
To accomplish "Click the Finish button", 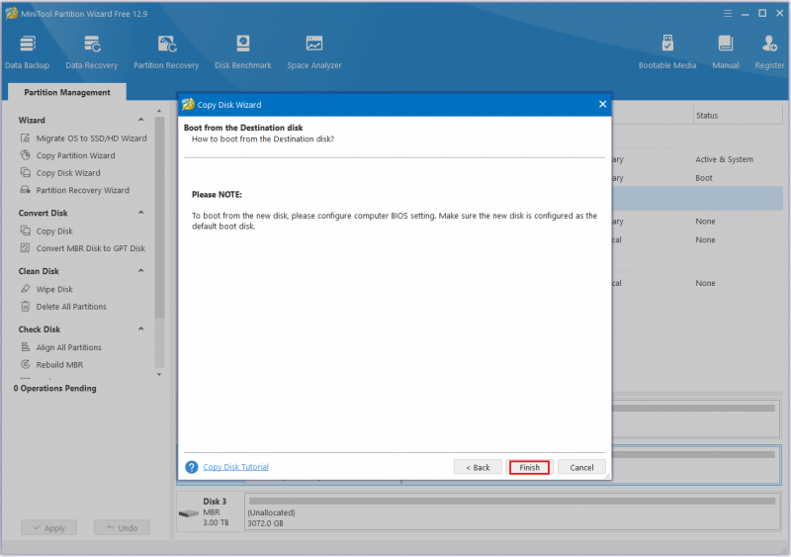I will 529,468.
